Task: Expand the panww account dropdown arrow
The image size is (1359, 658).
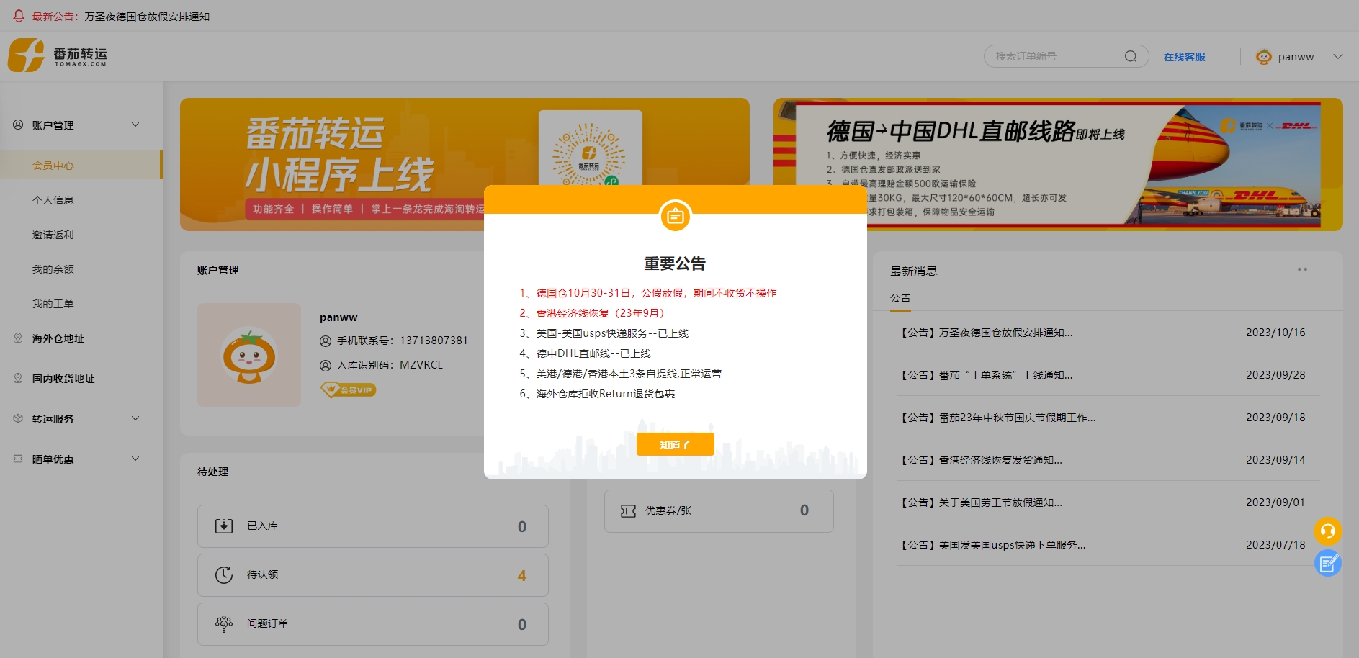Action: [x=1337, y=56]
